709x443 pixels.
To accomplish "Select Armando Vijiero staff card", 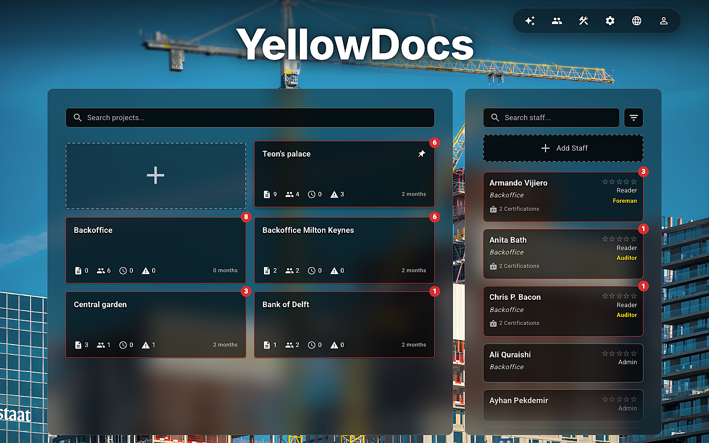I will coord(563,197).
